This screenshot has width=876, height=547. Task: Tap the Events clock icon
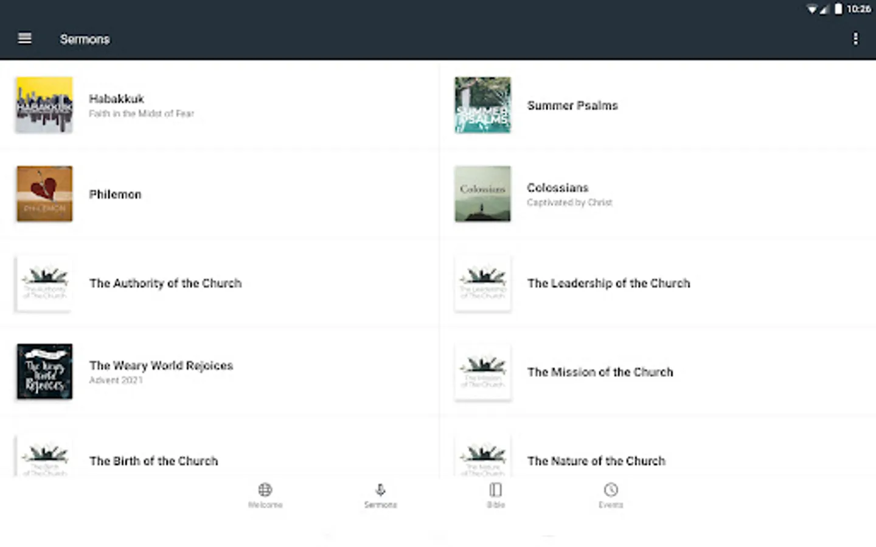[x=611, y=490]
